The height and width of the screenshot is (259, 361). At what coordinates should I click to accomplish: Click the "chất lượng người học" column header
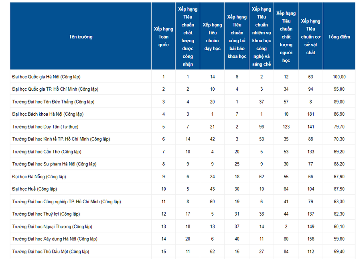pyautogui.click(x=286, y=37)
